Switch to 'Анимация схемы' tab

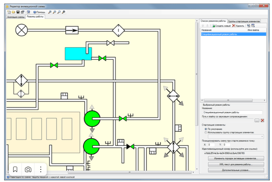pyautogui.click(x=16, y=17)
